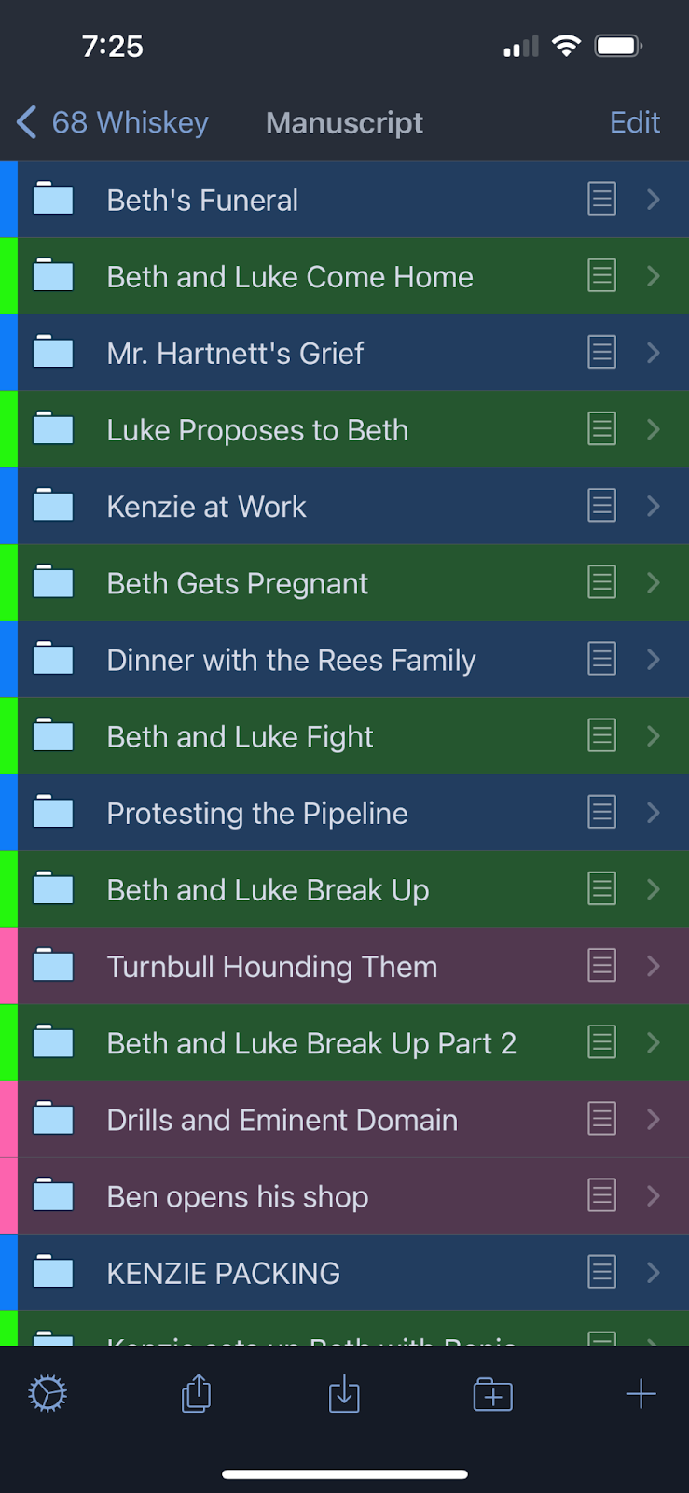Add a new folder with folder-plus icon
The height and width of the screenshot is (1493, 689).
pyautogui.click(x=492, y=1395)
